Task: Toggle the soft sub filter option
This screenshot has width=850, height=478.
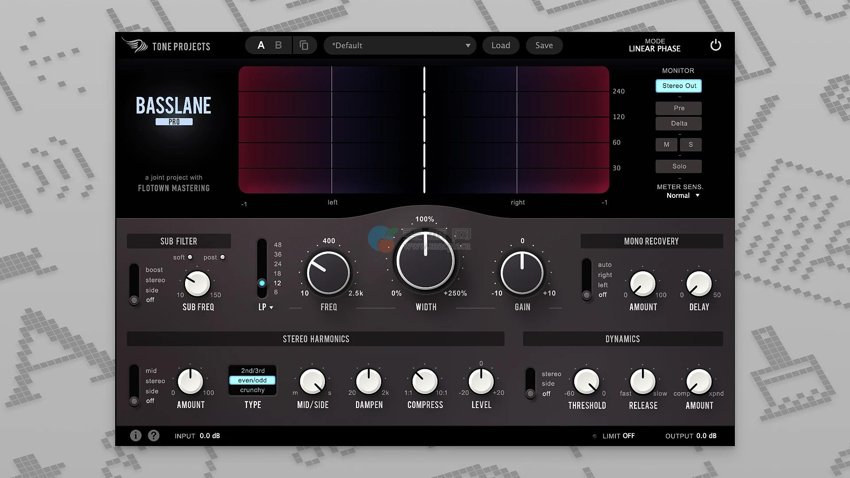Action: (x=190, y=257)
